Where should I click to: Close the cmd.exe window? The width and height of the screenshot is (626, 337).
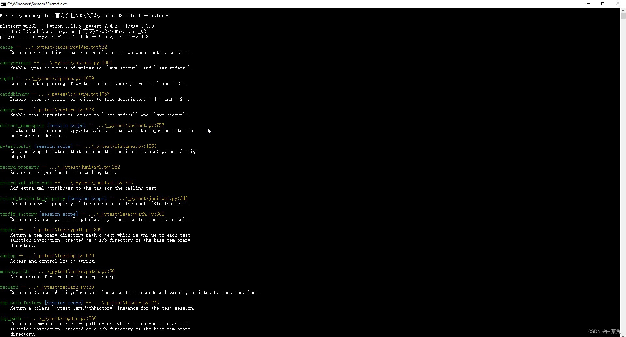[618, 4]
